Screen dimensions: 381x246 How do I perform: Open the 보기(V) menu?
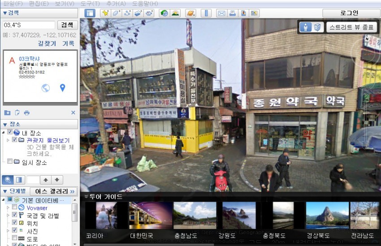65,4
